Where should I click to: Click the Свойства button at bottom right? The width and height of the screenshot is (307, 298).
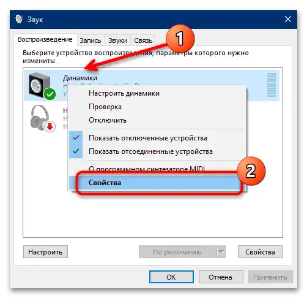260,252
